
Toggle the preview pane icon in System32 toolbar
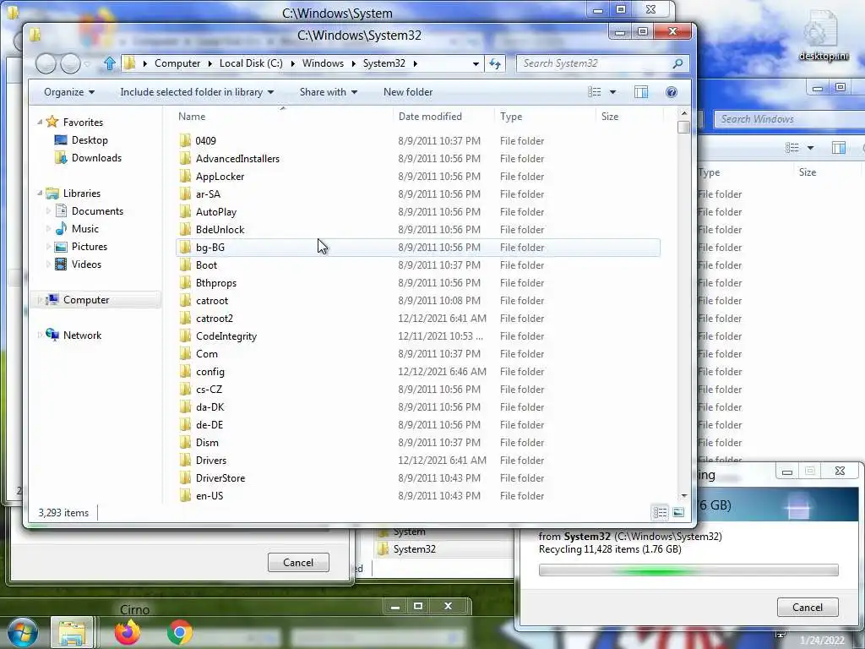pyautogui.click(x=641, y=92)
